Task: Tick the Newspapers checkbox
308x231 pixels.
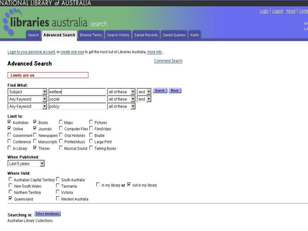Action: coord(35,135)
